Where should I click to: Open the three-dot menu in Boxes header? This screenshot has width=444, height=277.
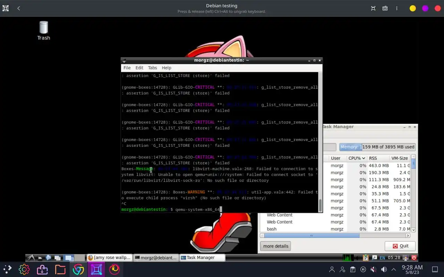tap(397, 8)
